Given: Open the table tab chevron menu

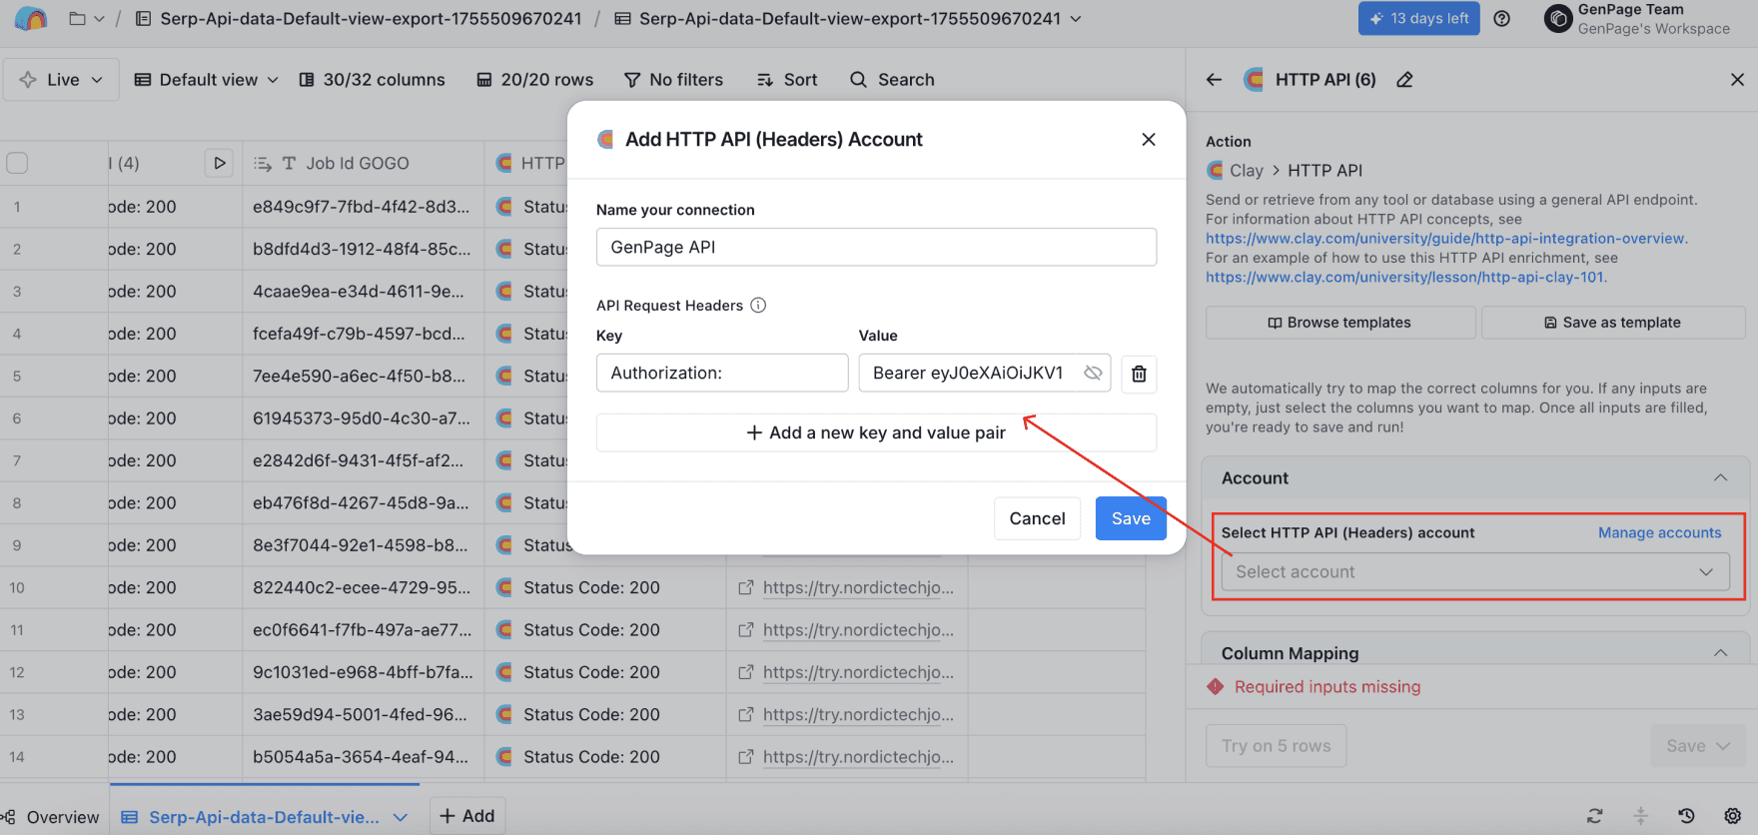Looking at the screenshot, I should 401,817.
